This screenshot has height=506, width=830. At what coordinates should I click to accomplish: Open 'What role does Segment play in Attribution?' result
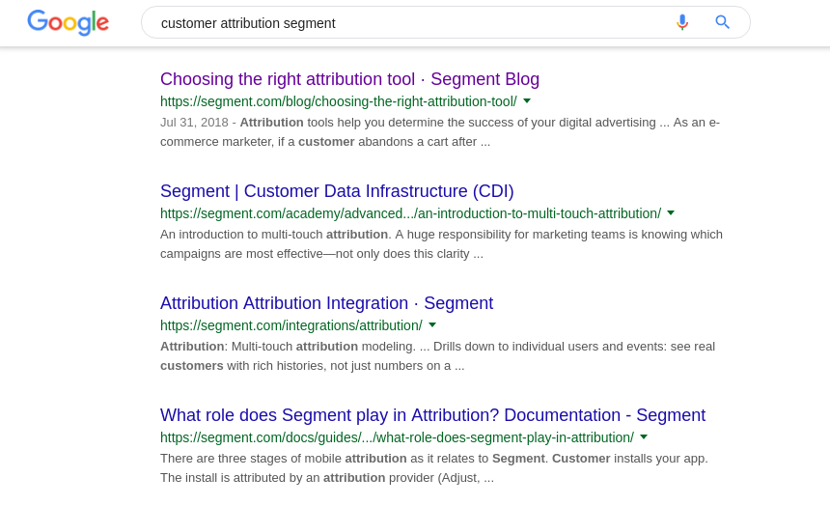point(433,415)
